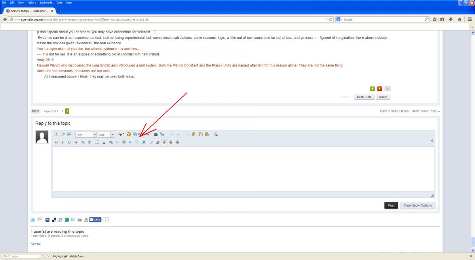
Task: Click the Post button
Action: tap(391, 205)
